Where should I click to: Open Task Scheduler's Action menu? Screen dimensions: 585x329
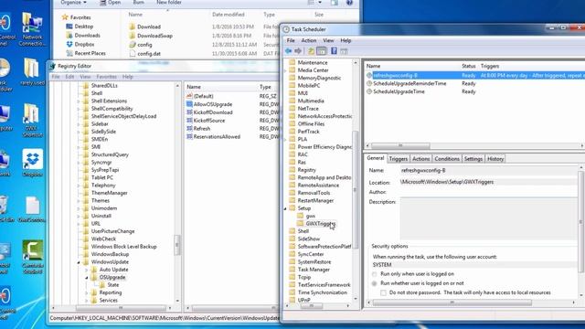tap(309, 40)
